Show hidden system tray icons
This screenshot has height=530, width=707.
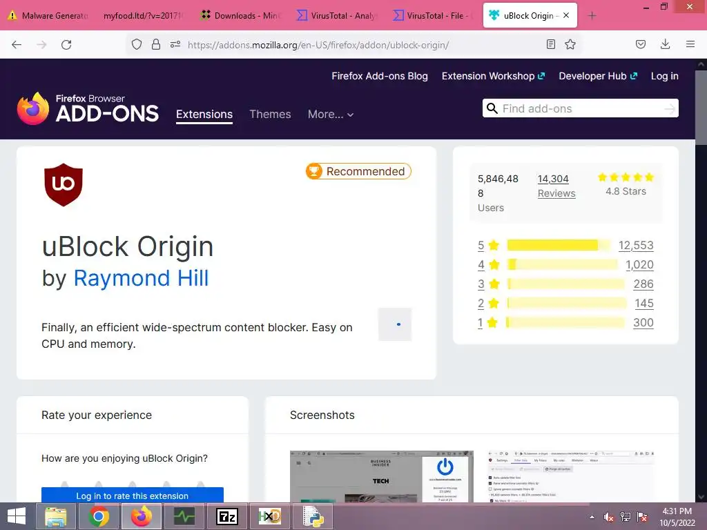[x=592, y=517]
